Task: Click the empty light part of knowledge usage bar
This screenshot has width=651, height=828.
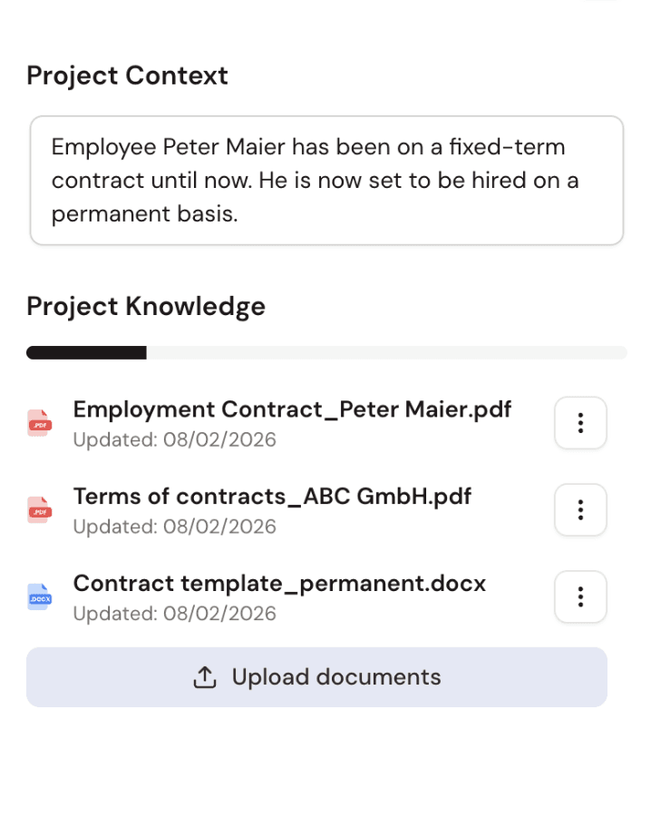Action: coord(386,353)
